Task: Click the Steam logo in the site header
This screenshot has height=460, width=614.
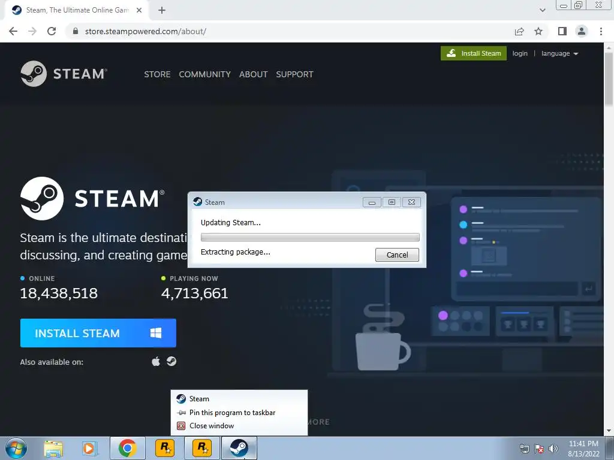Action: click(64, 74)
